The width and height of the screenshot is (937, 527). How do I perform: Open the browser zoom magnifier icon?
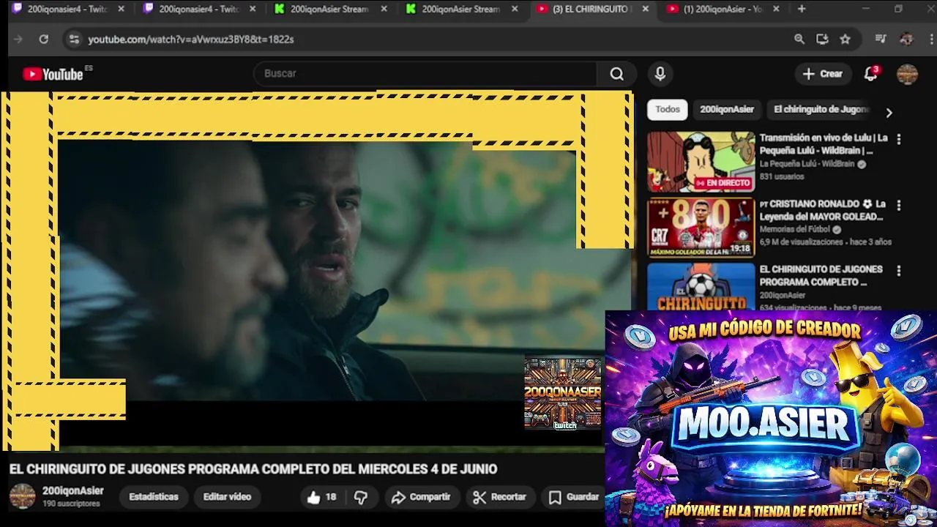(x=799, y=39)
